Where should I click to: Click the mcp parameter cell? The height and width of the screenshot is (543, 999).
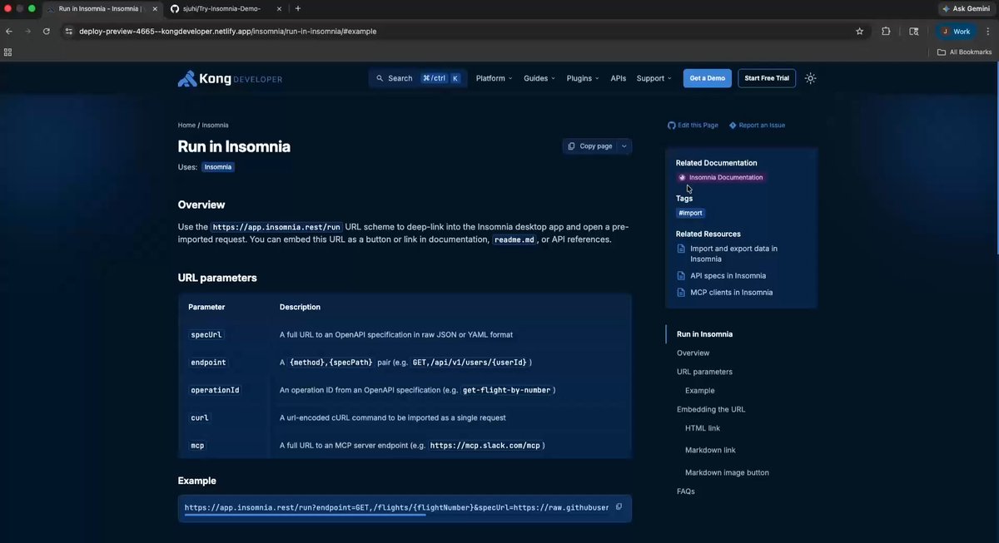point(197,445)
